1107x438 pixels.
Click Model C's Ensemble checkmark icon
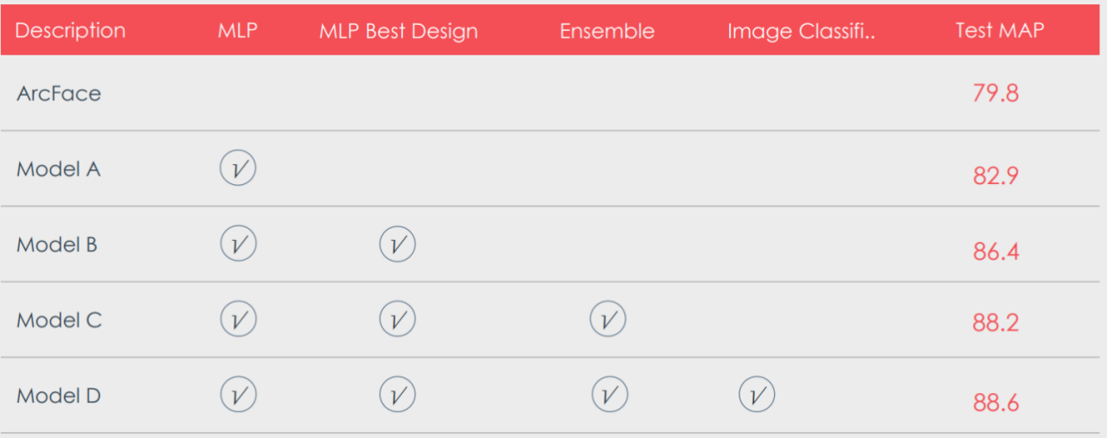click(608, 320)
